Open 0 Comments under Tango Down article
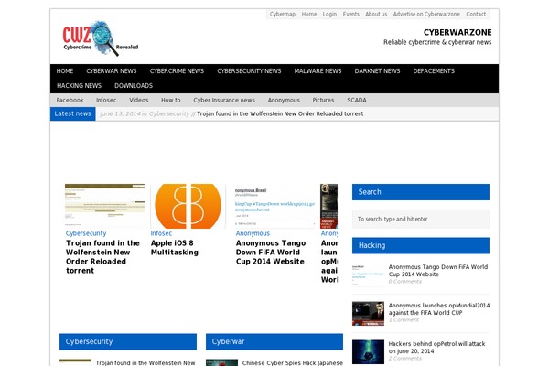The image size is (549, 366). (x=404, y=281)
